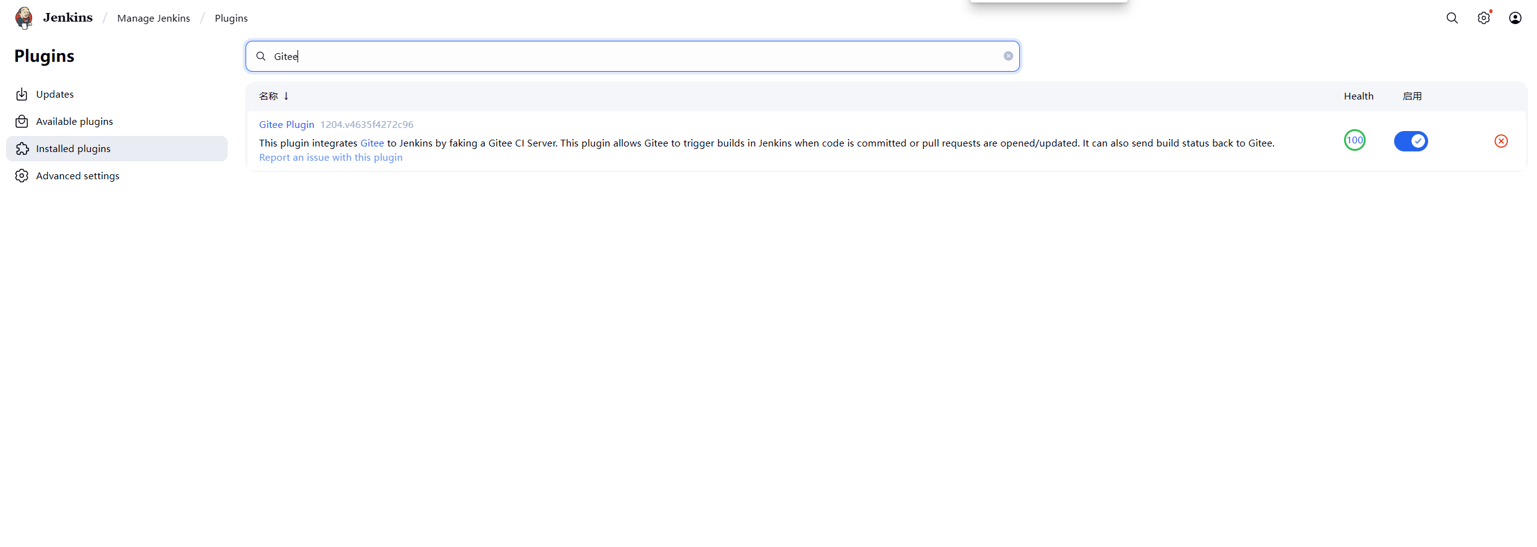Open the Updates section
This screenshot has height=547, width=1537.
tap(117, 95)
